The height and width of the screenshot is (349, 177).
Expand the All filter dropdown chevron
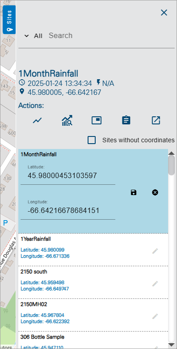click(27, 36)
